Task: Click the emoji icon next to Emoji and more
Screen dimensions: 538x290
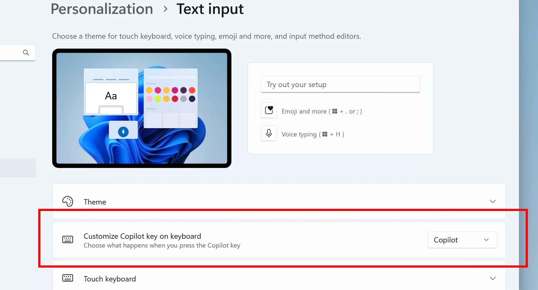Action: (269, 111)
